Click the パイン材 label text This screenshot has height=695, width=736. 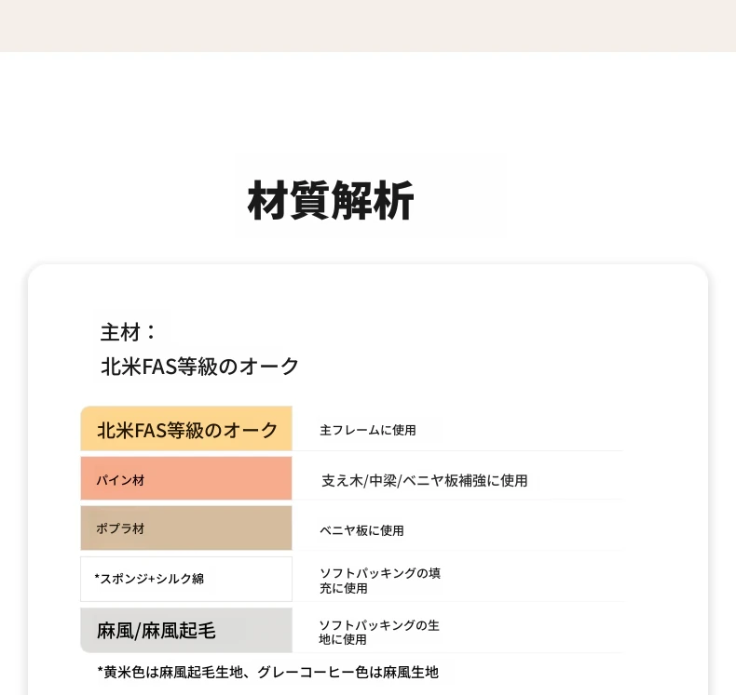pyautogui.click(x=120, y=480)
